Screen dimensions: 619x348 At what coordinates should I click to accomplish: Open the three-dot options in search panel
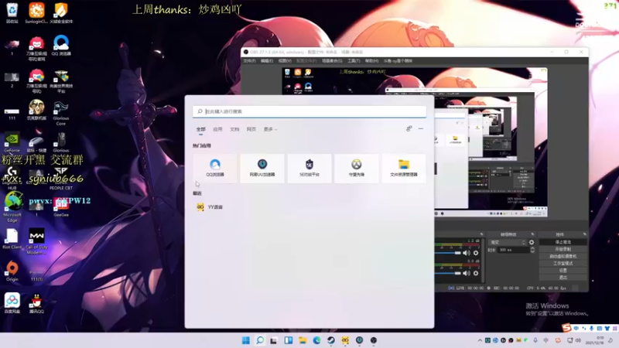point(421,128)
